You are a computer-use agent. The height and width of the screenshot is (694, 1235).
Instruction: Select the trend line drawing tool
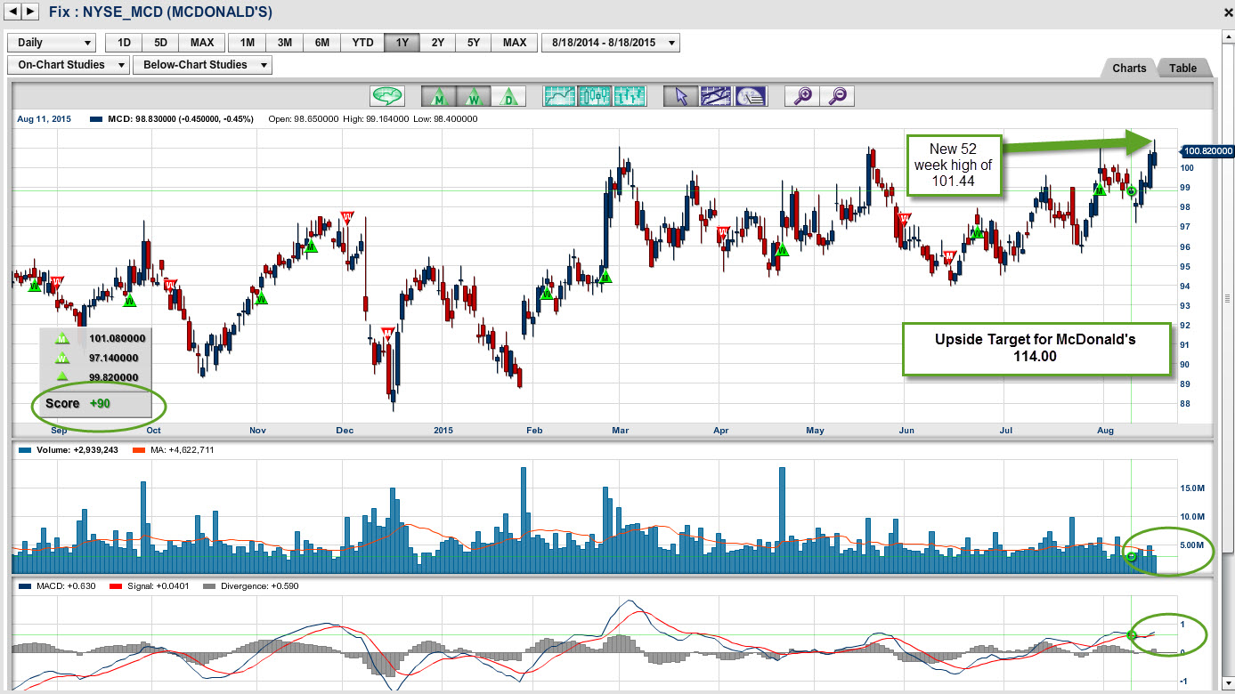(x=716, y=96)
